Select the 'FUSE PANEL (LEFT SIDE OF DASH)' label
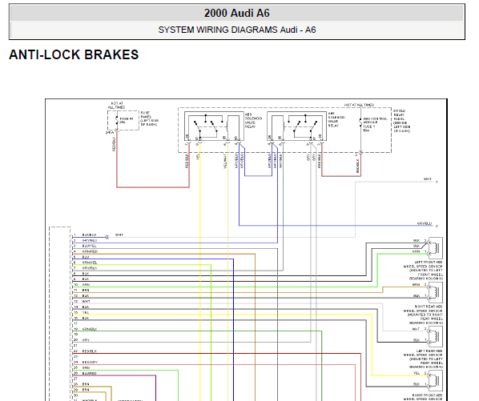The image size is (479, 401). [x=149, y=118]
